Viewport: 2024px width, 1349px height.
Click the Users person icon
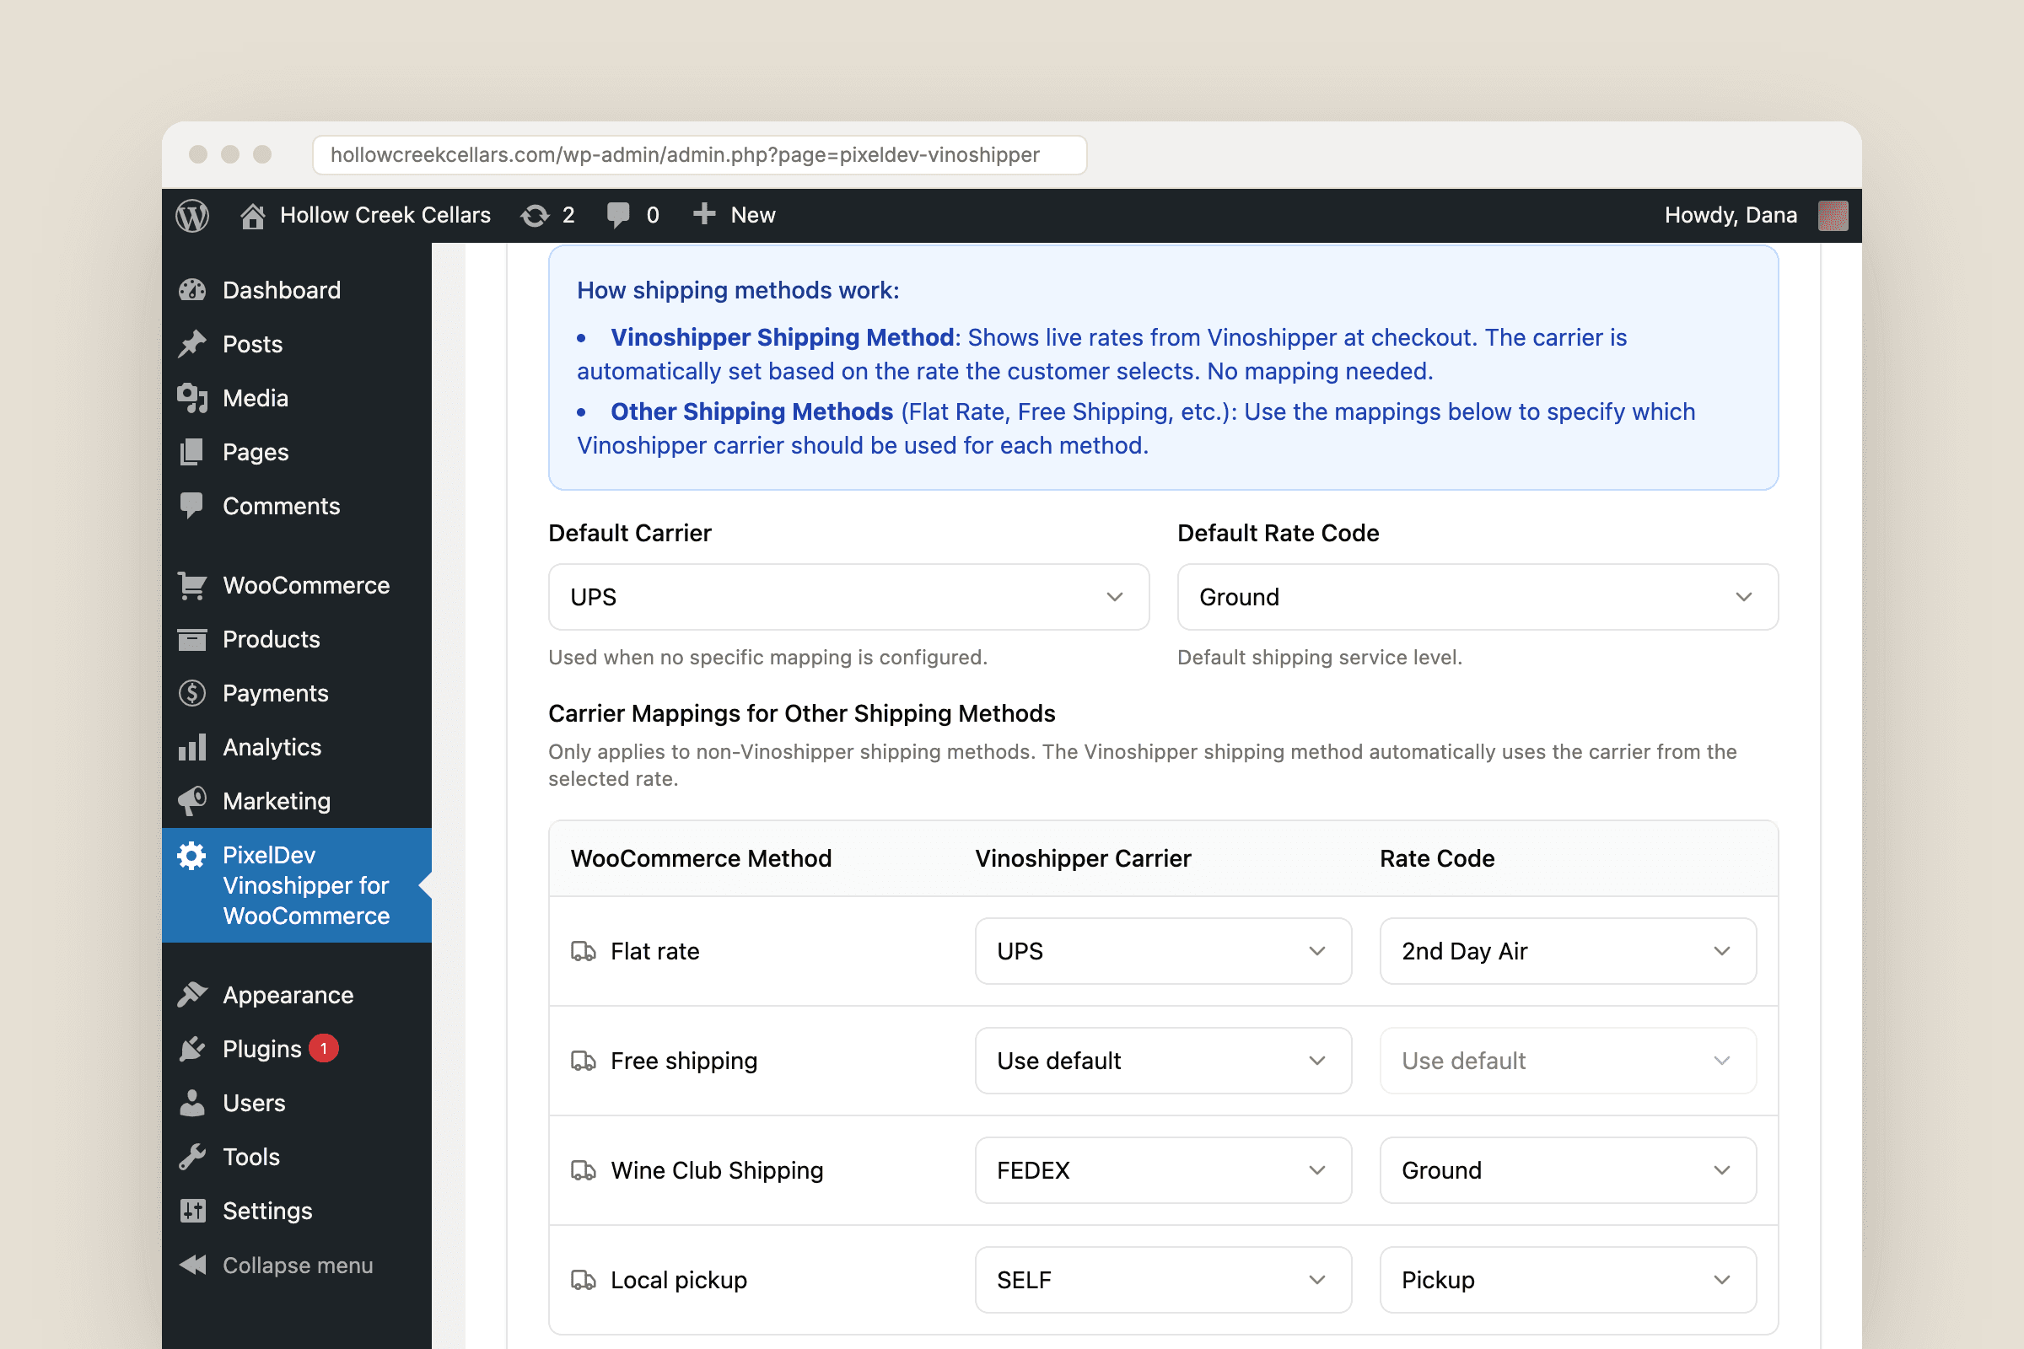click(x=192, y=1103)
